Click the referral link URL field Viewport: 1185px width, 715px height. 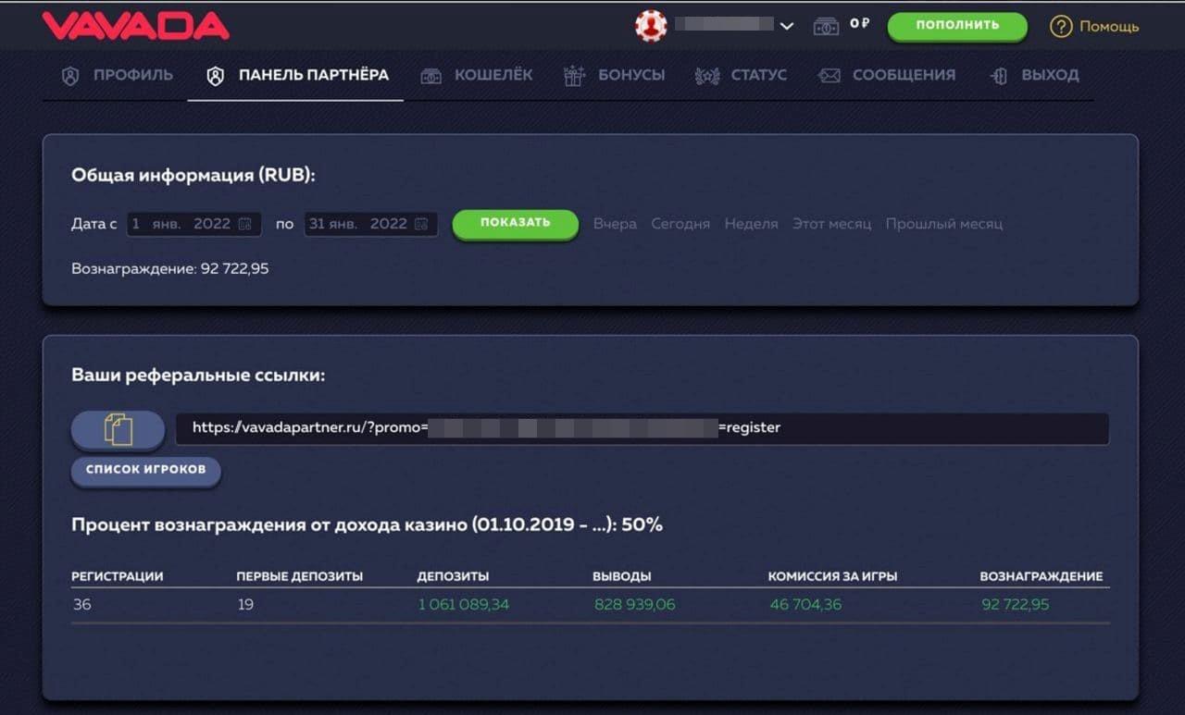pos(642,428)
